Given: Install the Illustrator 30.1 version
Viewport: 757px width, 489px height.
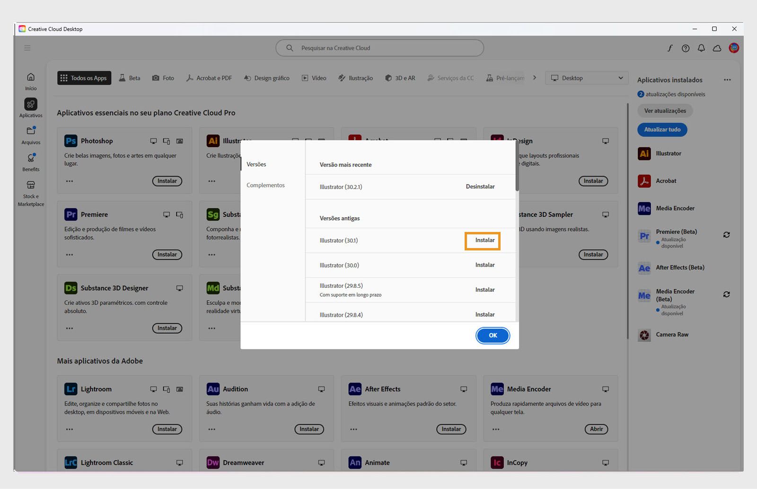Looking at the screenshot, I should (x=483, y=240).
